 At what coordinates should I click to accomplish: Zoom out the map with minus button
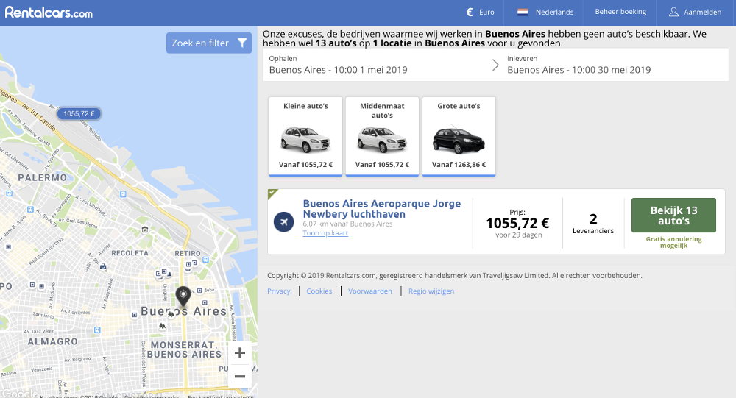coord(239,377)
